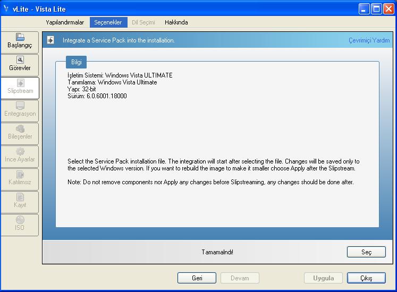Click the 'Select the Service Pack installation file' paragraph
Viewport: 397px width, 292px height.
pyautogui.click(x=214, y=165)
